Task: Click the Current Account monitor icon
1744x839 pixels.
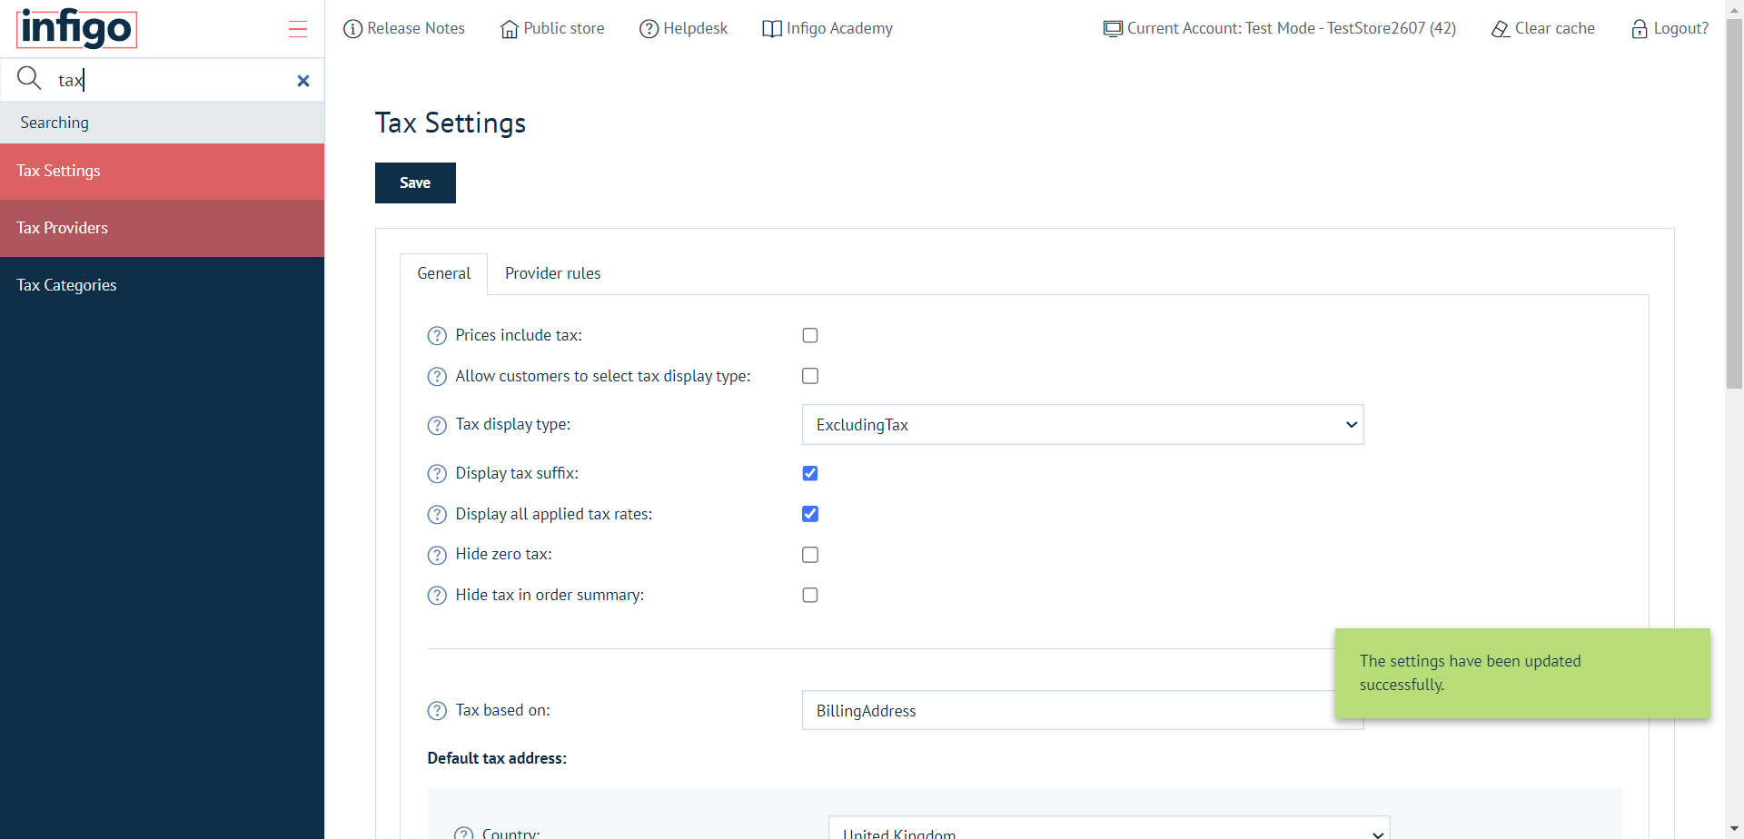Action: (x=1113, y=29)
